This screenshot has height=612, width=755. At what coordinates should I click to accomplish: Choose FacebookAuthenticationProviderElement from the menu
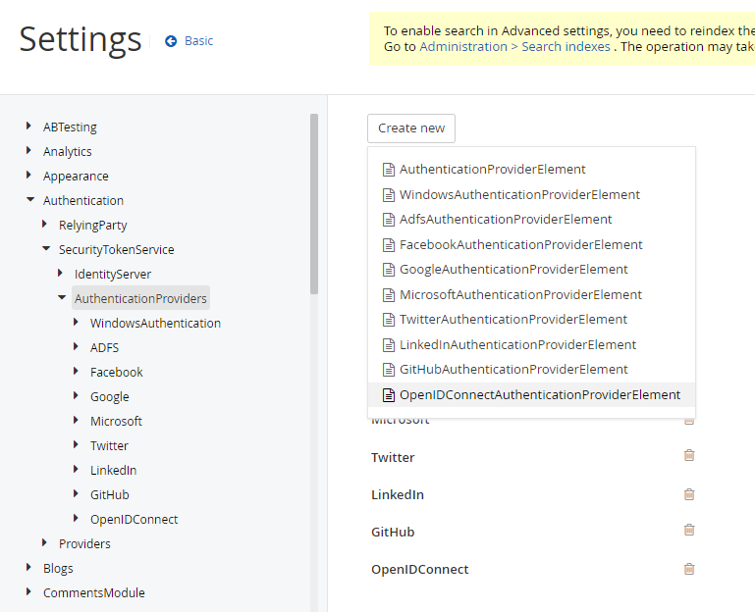tap(531, 245)
